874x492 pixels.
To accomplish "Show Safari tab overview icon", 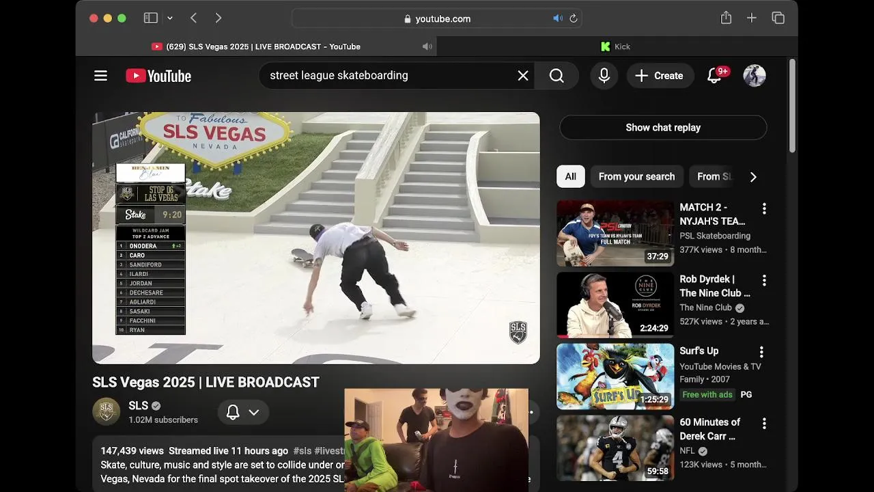I will click(x=778, y=18).
